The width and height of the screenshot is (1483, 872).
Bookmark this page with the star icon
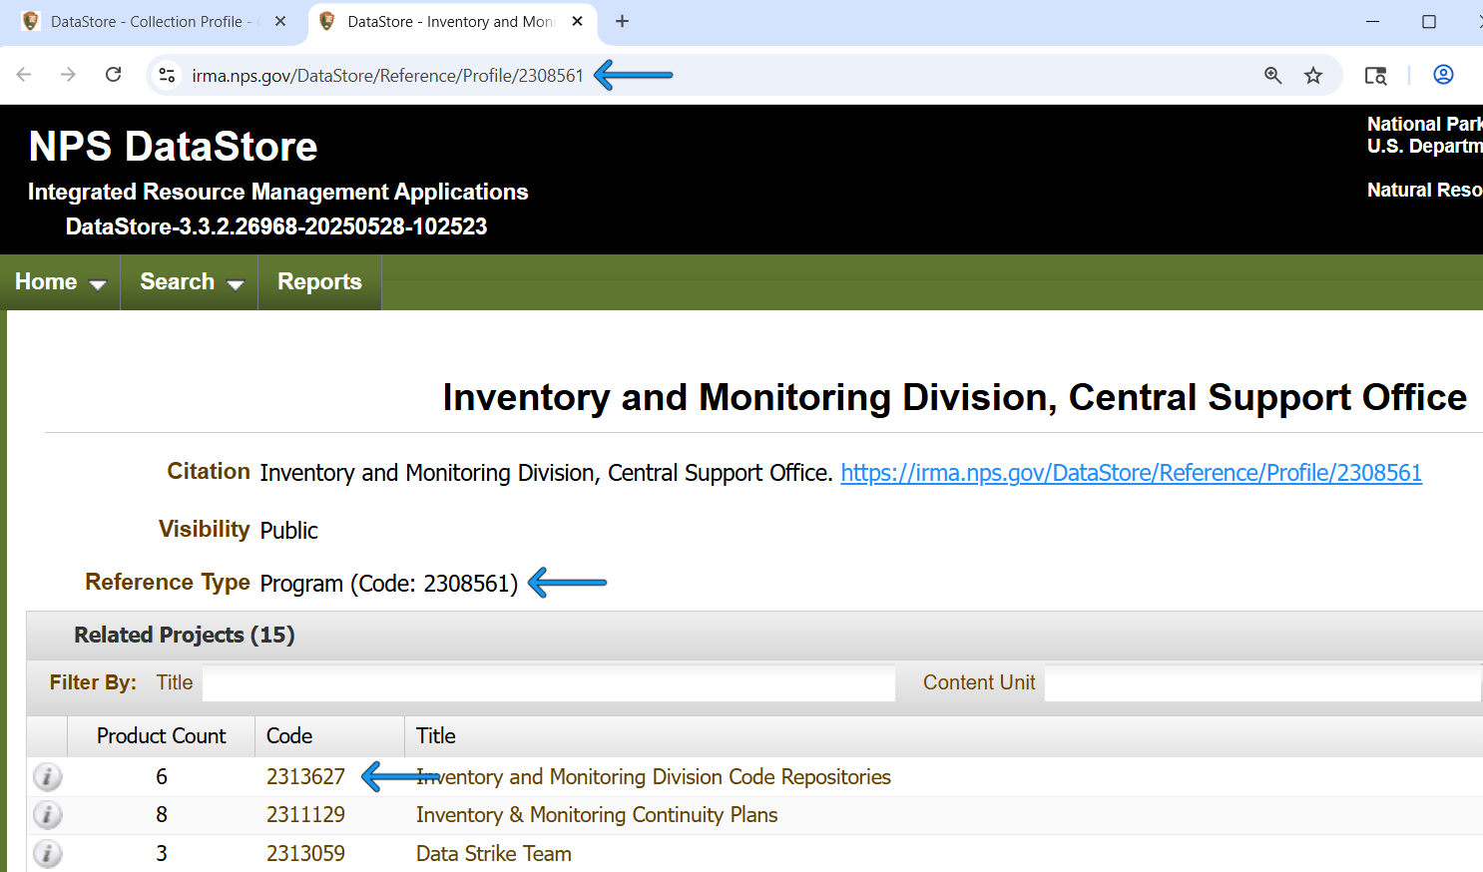[1313, 75]
